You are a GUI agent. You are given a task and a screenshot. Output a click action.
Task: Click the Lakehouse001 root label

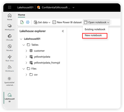32,39
